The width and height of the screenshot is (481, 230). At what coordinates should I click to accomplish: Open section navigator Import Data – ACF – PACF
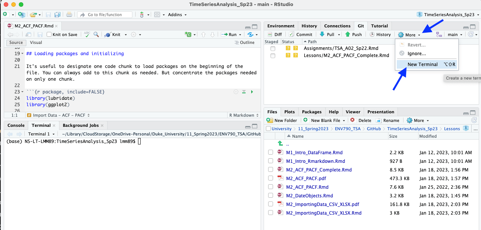point(59,115)
